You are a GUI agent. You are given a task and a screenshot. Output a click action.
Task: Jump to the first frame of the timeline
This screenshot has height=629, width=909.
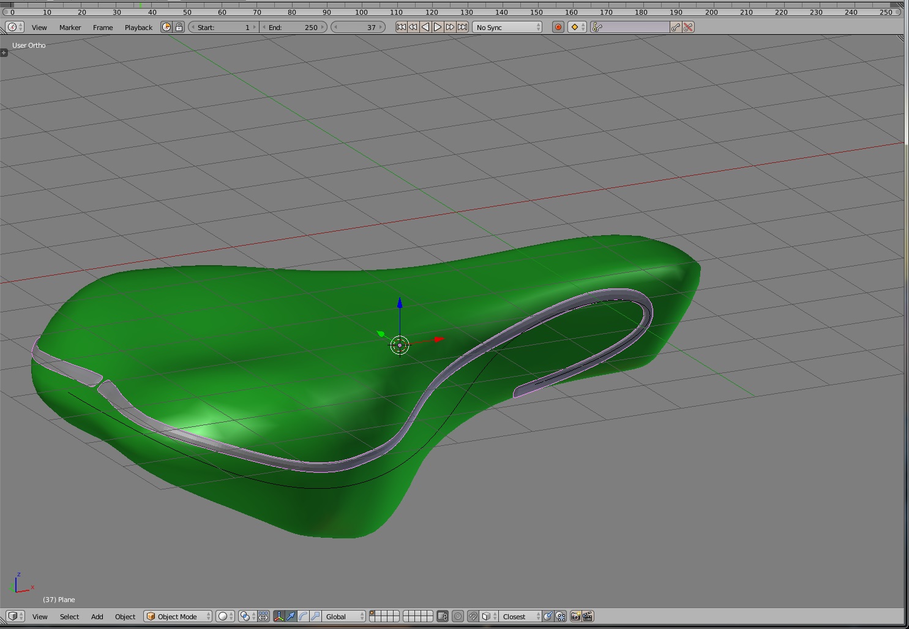[x=401, y=27]
